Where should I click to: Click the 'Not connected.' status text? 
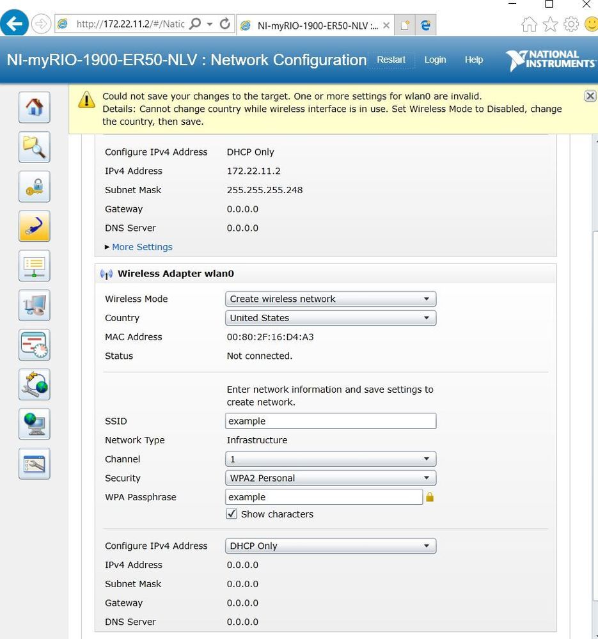260,356
